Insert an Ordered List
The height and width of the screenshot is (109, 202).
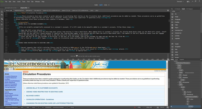178,33
